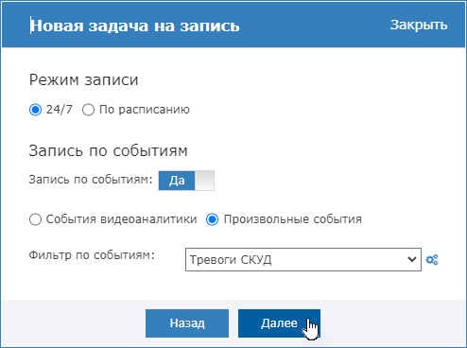
Task: Click the Фильтр по событиям label
Action: pyautogui.click(x=92, y=254)
